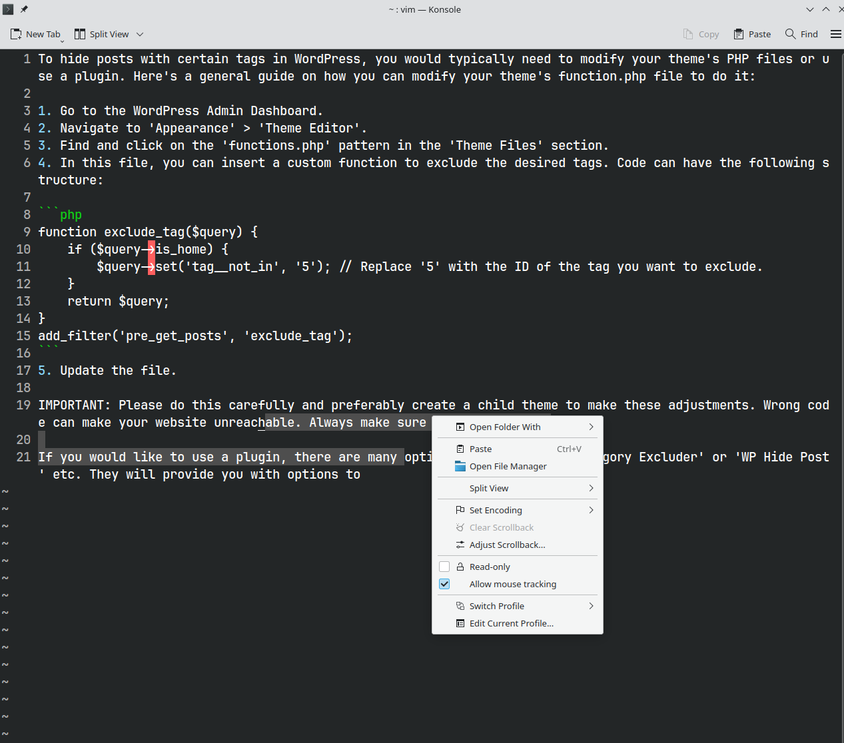Click '5. Update the file.' text
Viewport: 844px width, 743px height.
[107, 370]
